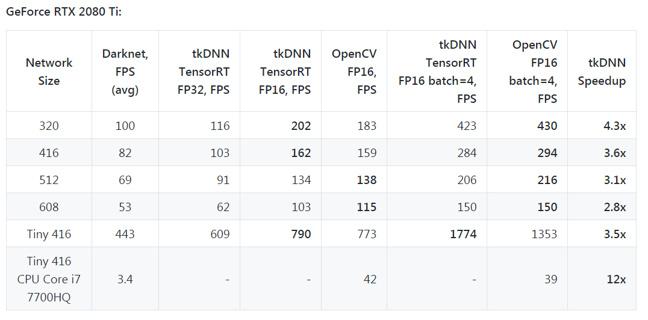The width and height of the screenshot is (648, 320).
Task: Click the 'tkDNN Speedup' column header
Action: [x=602, y=72]
